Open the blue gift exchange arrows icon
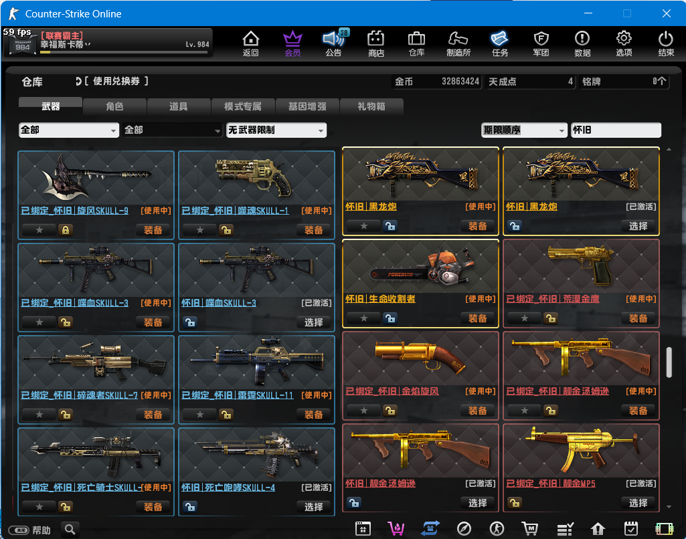686x539 pixels. tap(430, 529)
